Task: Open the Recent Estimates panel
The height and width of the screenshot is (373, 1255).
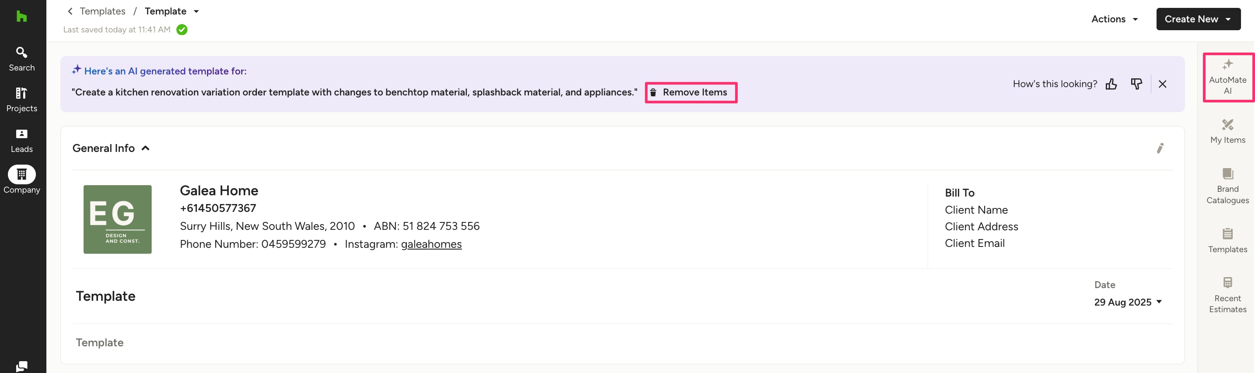Action: pos(1227,295)
